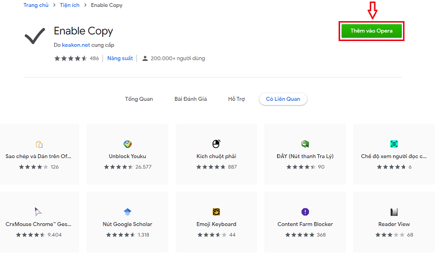
Task: Click the Enable Copy star rating
Action: (x=70, y=58)
